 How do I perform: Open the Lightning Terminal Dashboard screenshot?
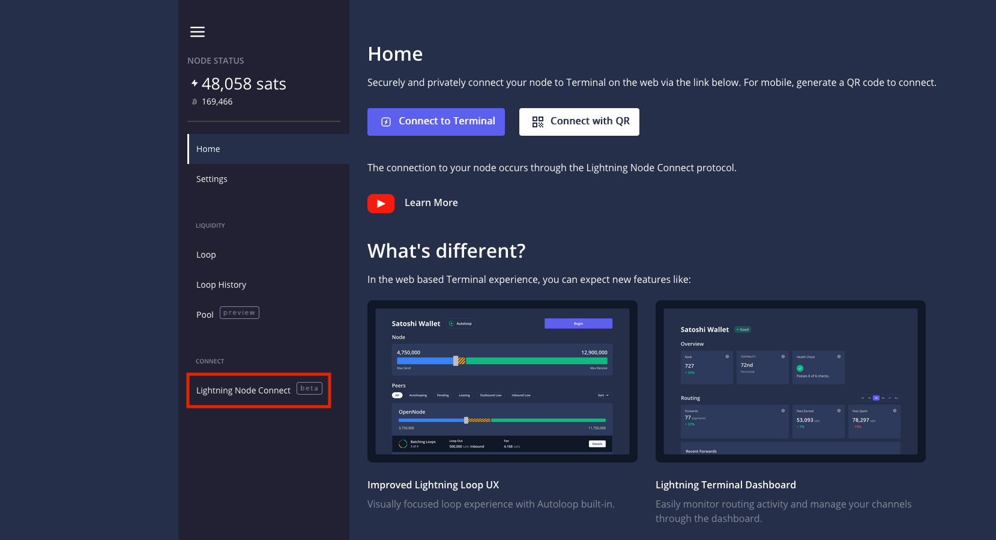pyautogui.click(x=790, y=381)
